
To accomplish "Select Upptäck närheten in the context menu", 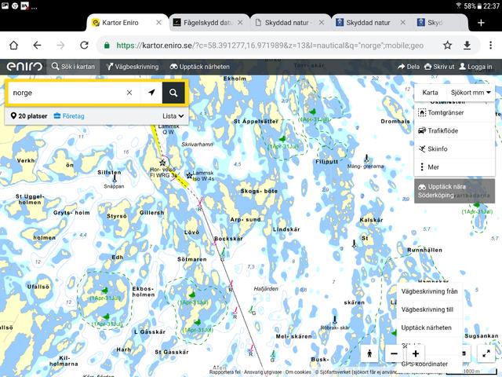I will tap(429, 328).
